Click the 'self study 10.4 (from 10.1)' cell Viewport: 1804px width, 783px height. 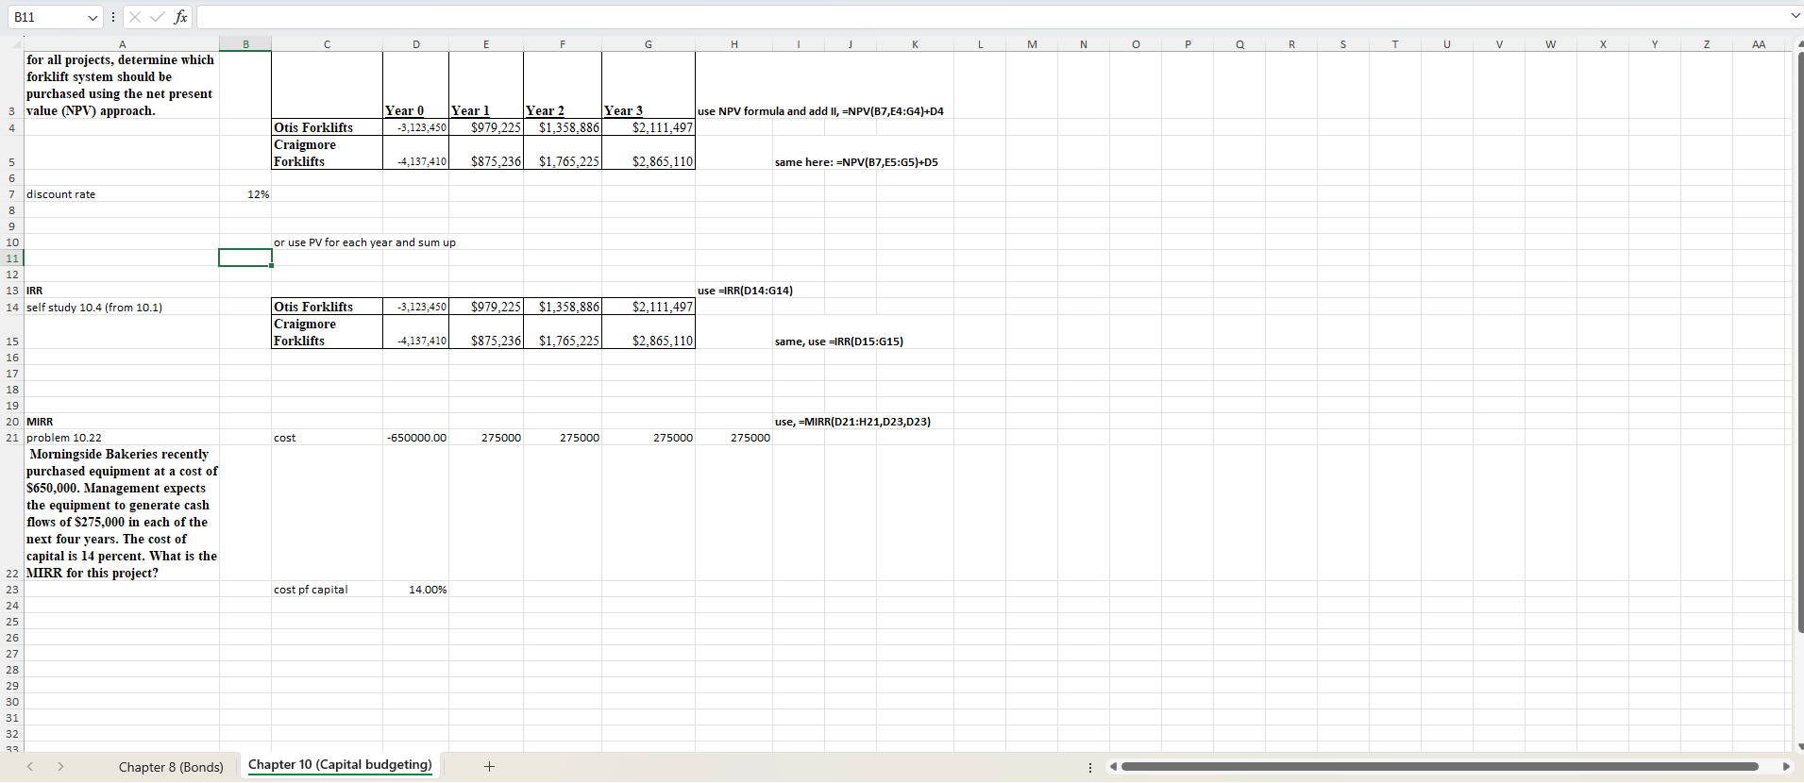click(x=121, y=308)
